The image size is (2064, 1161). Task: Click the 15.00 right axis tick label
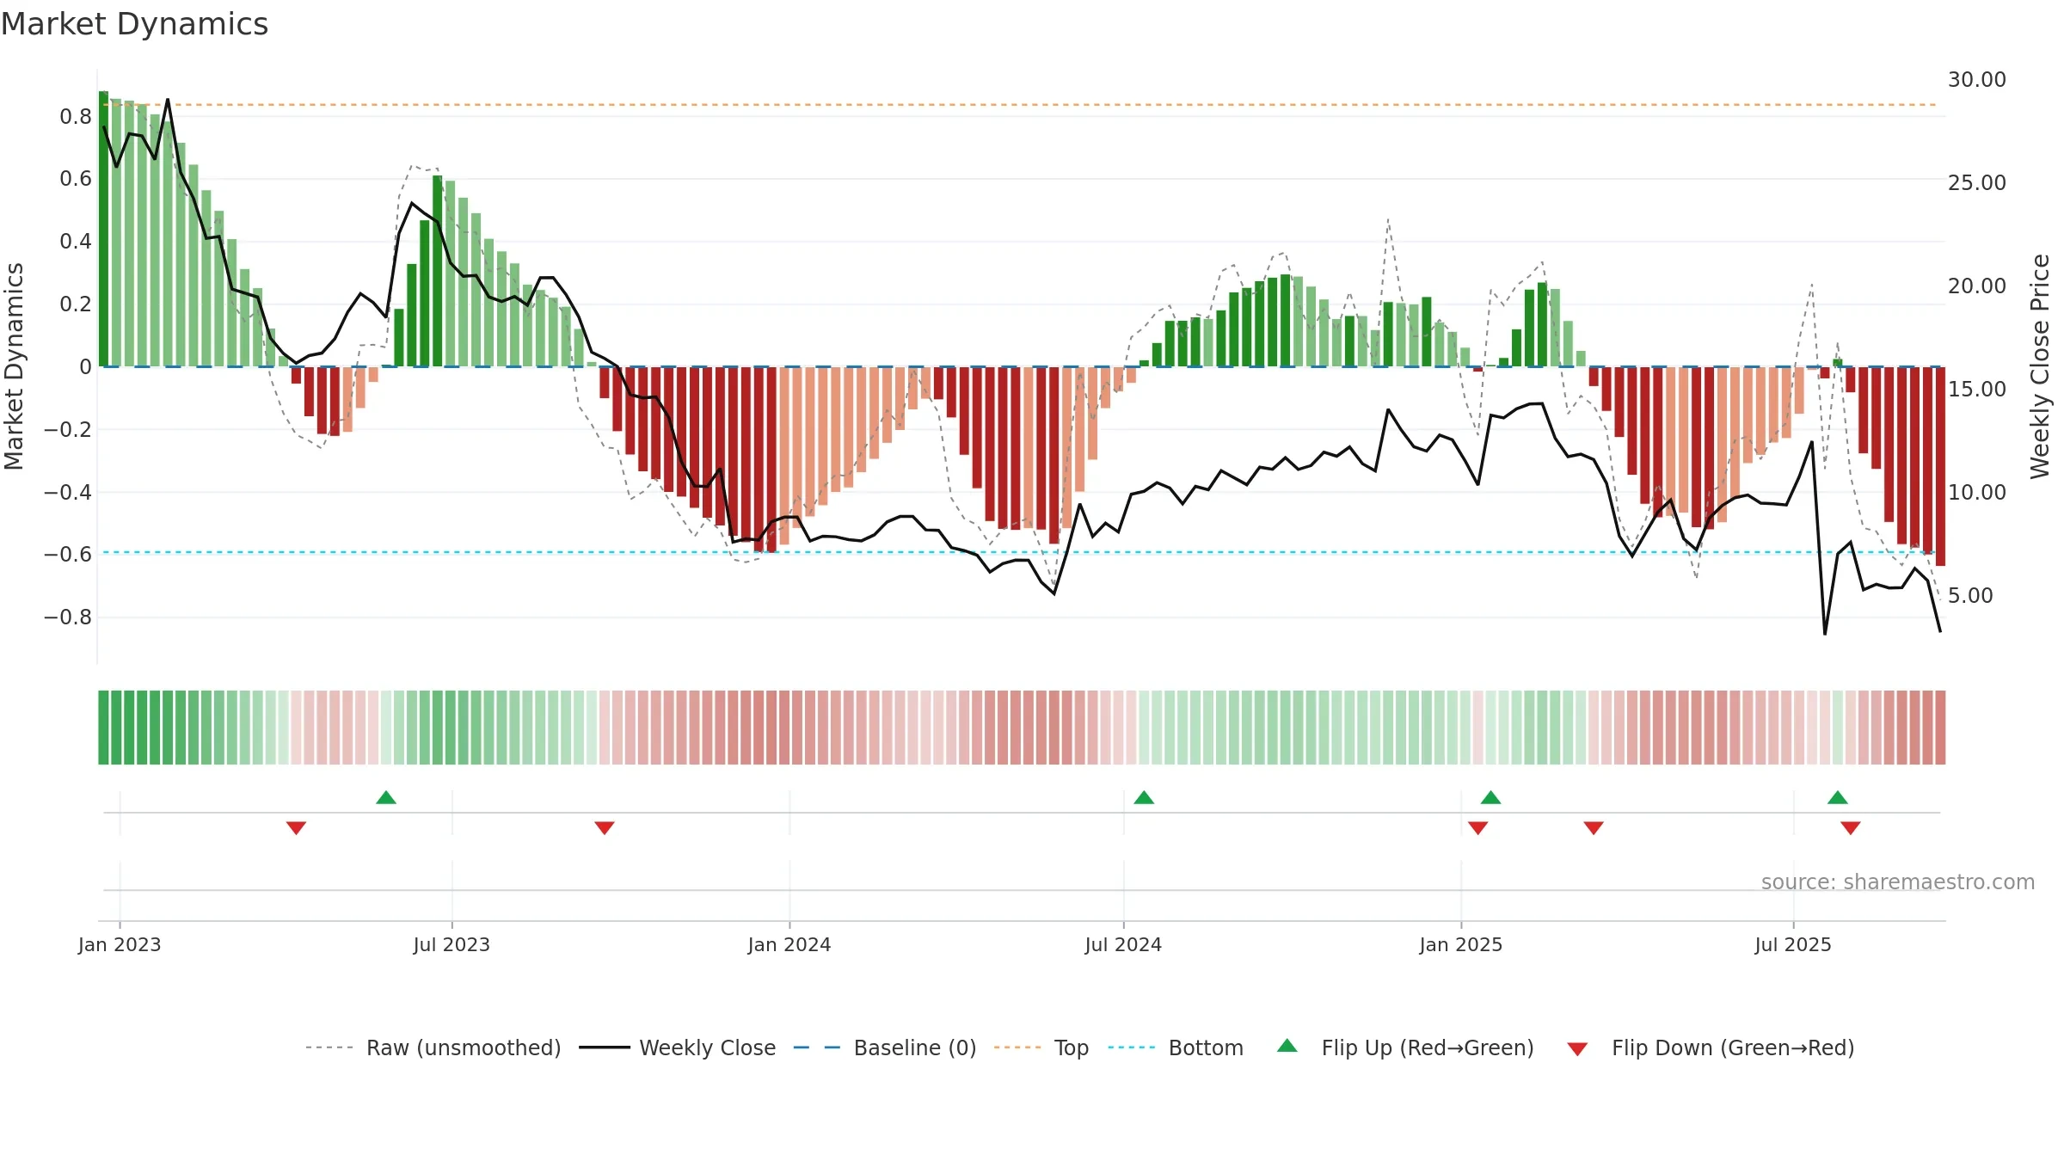pos(1977,390)
